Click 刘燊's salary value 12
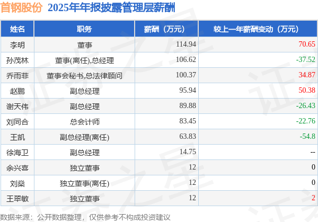This screenshot has height=222, width=318. (x=192, y=182)
